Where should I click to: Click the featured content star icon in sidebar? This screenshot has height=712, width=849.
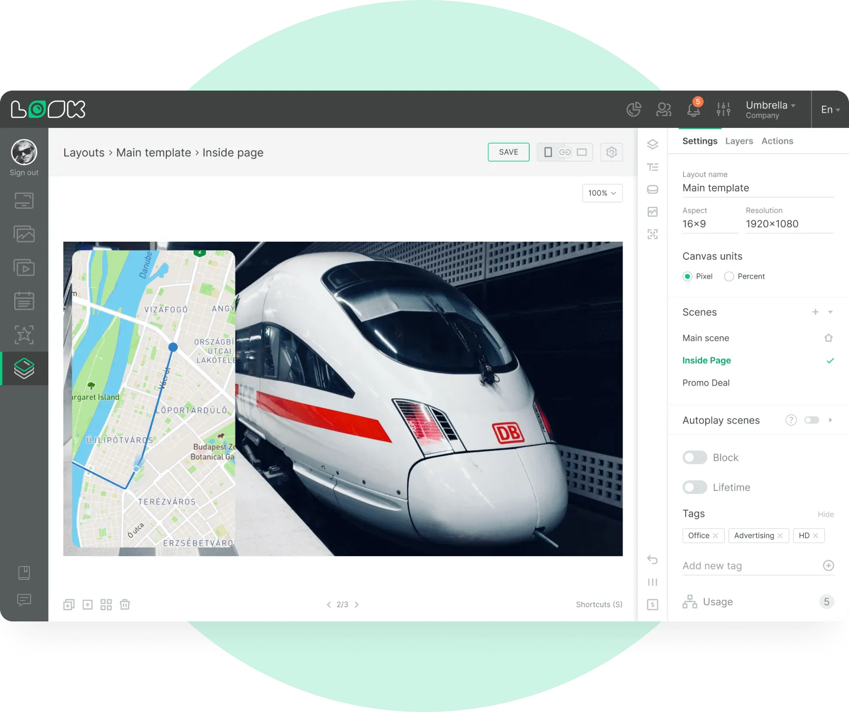pyautogui.click(x=24, y=334)
